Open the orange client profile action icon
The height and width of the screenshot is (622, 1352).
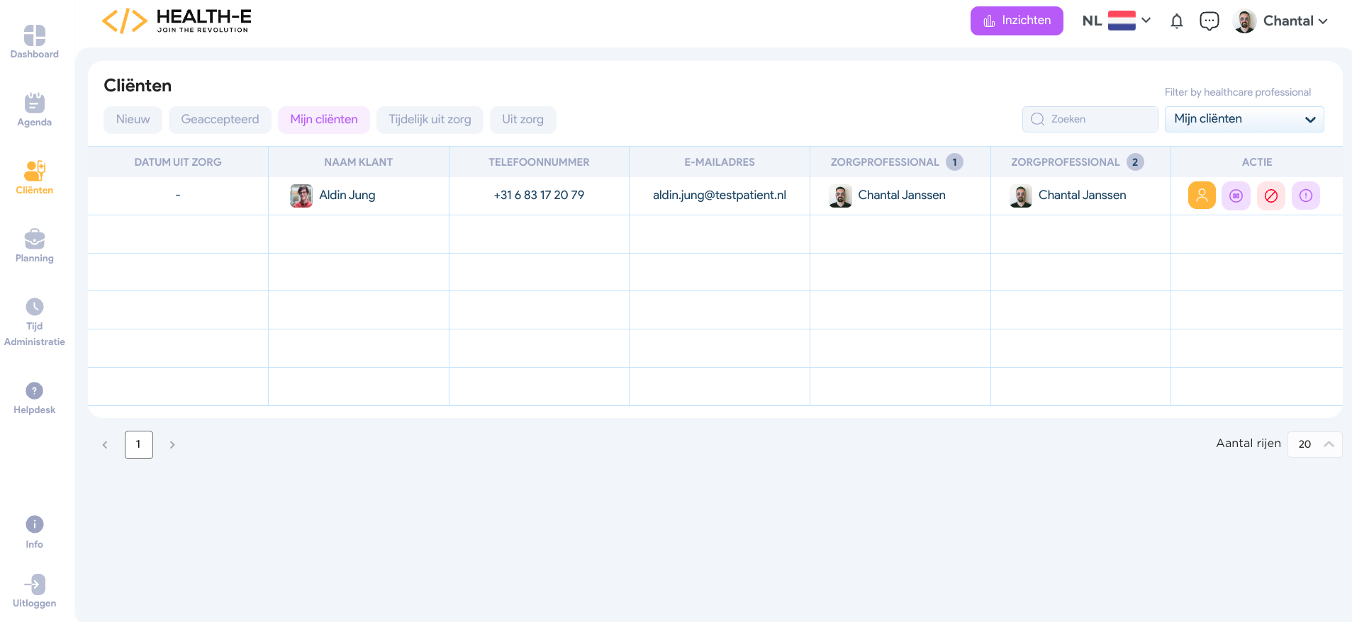click(1202, 196)
